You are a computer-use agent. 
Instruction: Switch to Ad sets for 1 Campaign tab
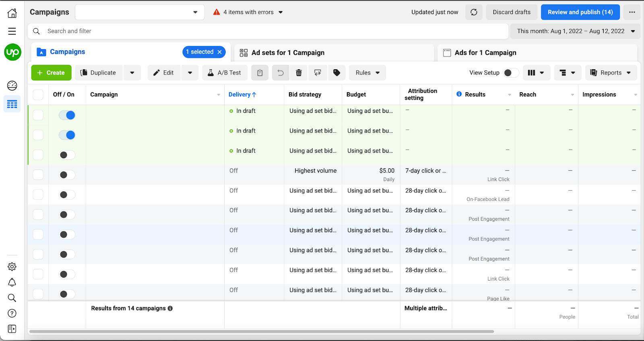tap(288, 53)
